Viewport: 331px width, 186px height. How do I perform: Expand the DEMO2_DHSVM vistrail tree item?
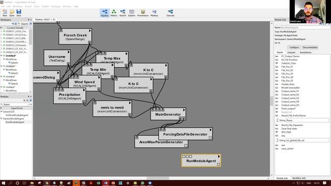point(2,42)
